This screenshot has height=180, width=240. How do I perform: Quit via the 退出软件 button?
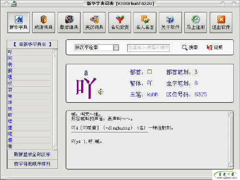pos(221,23)
